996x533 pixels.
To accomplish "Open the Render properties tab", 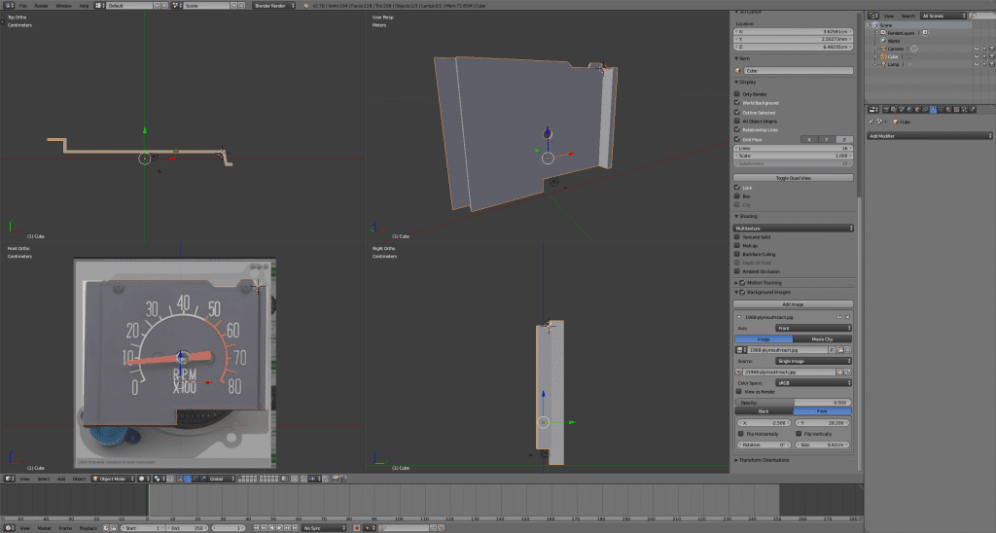I will point(886,109).
